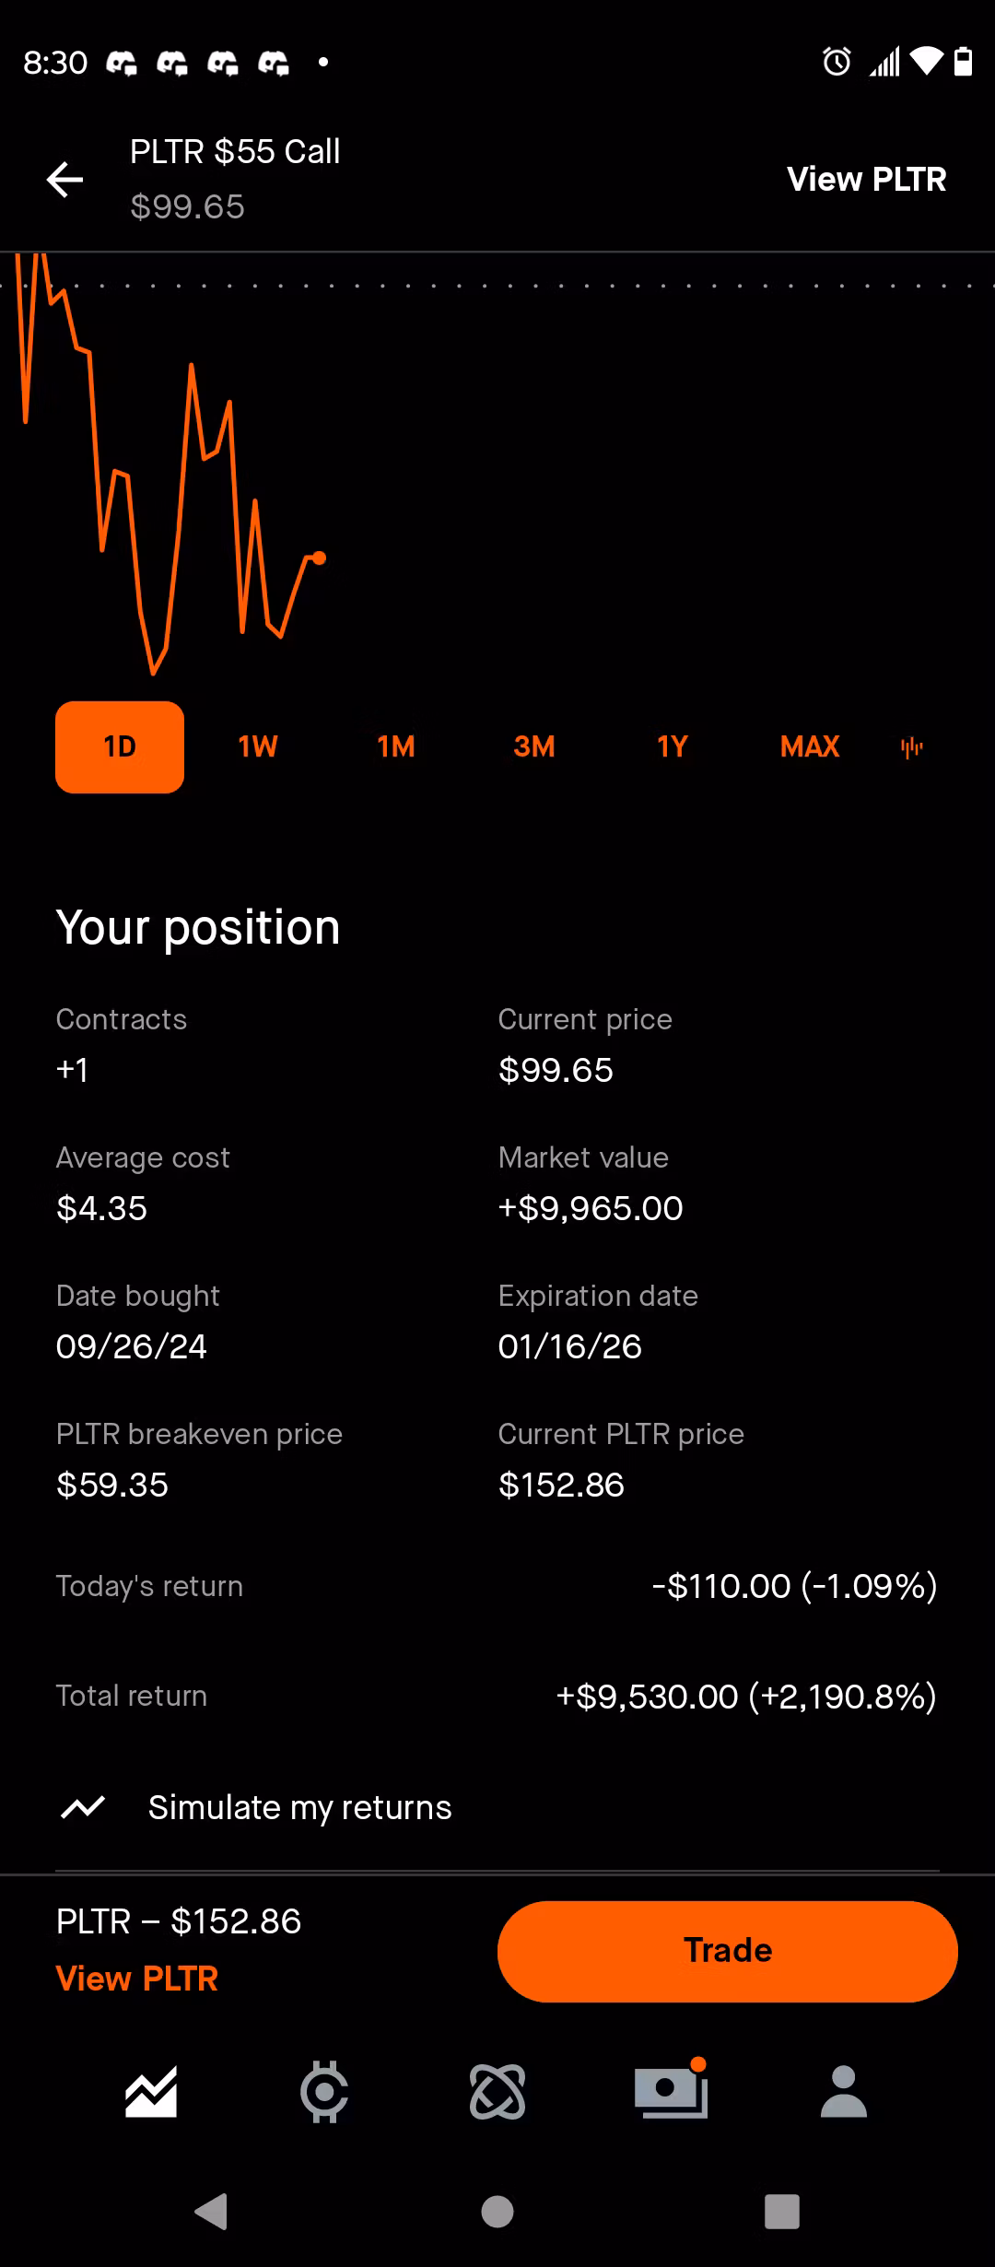
Task: Tap the orange View PLTR link
Action: pyautogui.click(x=137, y=1979)
